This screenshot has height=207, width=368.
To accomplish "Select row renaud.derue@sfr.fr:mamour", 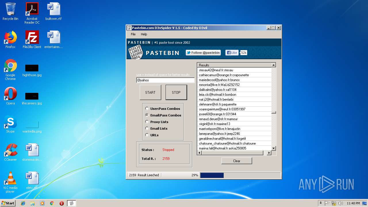I will (x=234, y=119).
